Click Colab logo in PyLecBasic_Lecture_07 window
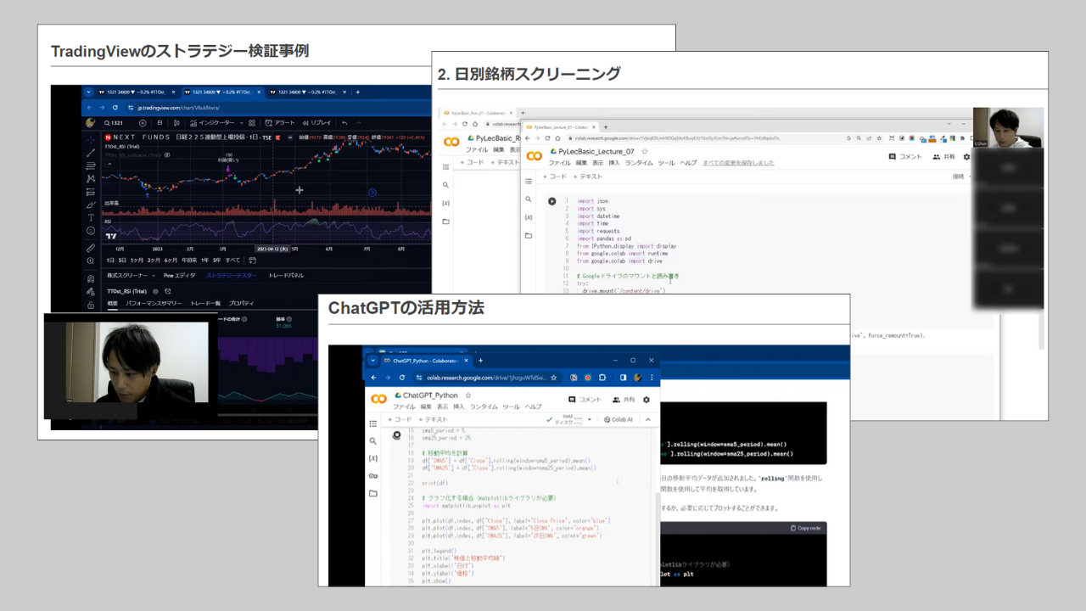This screenshot has width=1086, height=611. coord(534,155)
